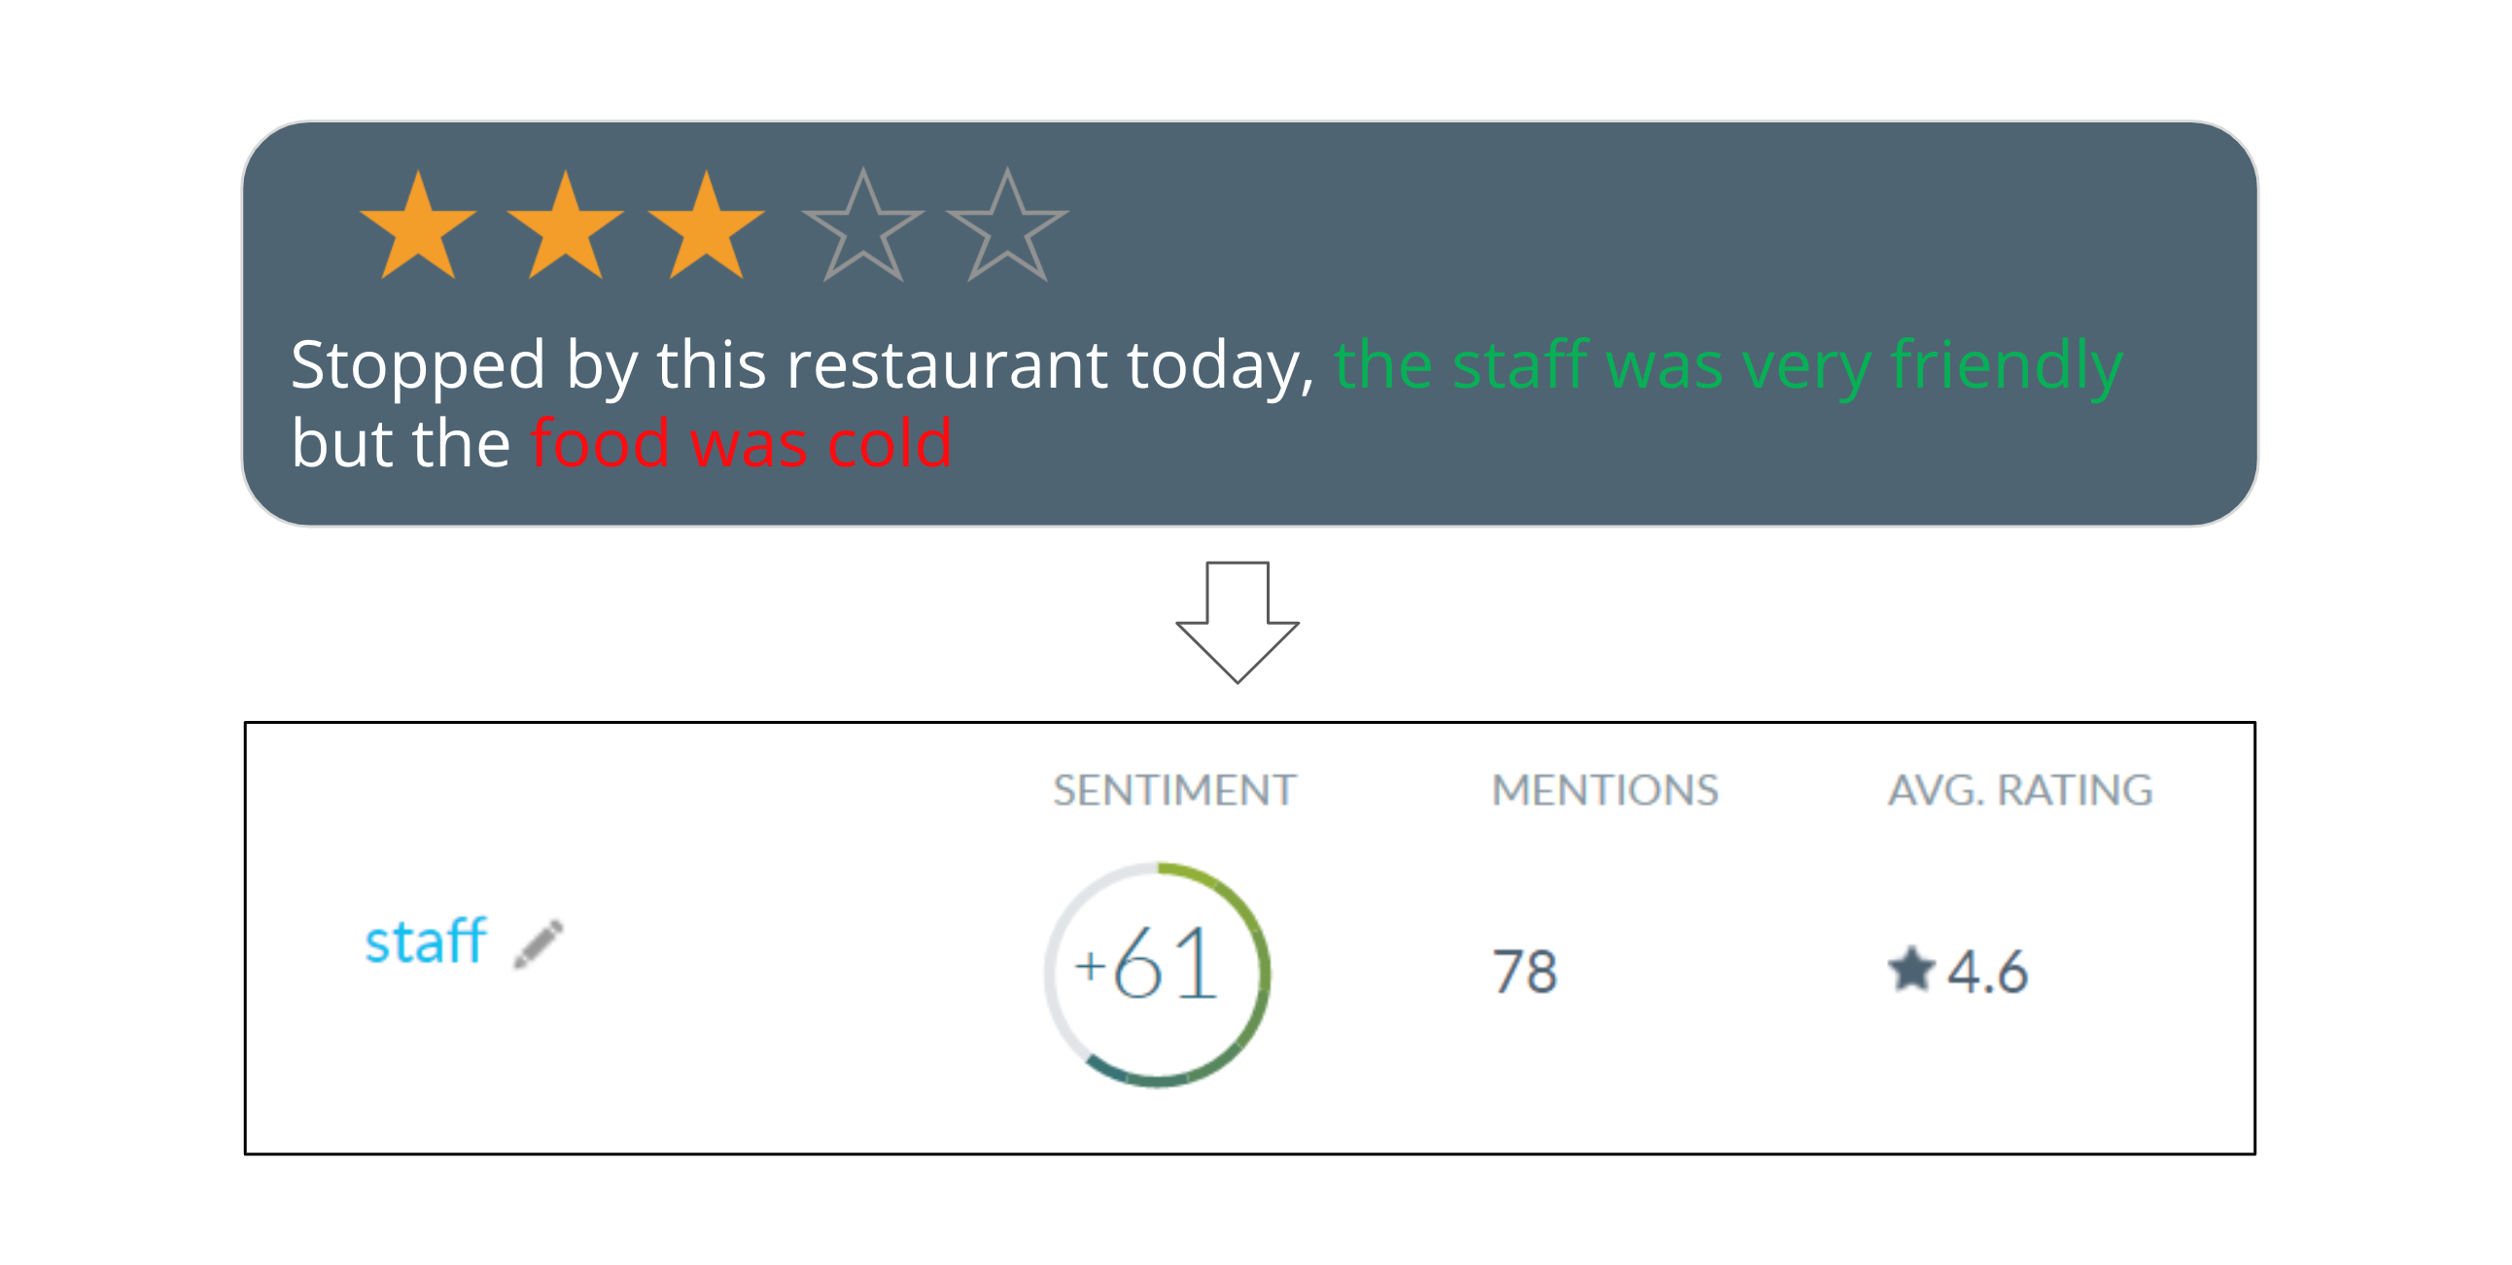Open the blue staff keyword link
Screen dimensions: 2512x1265
425,940
